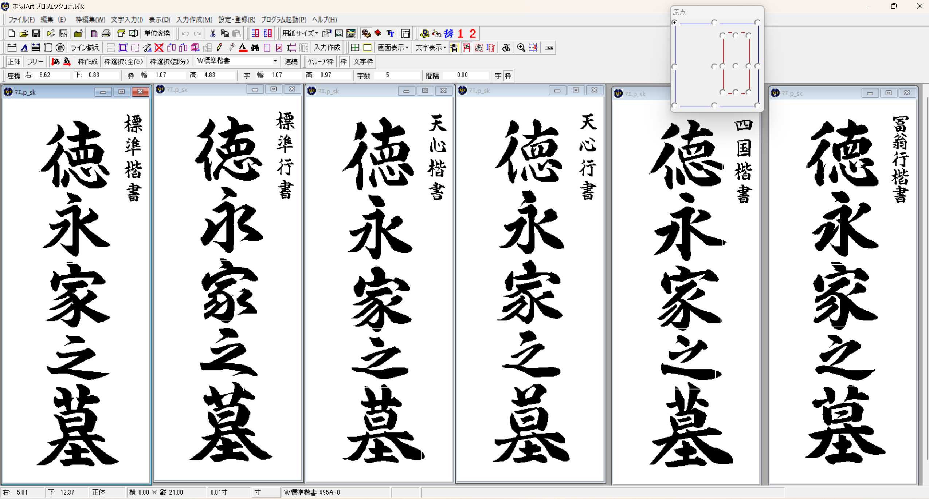Open the 設定・登録(R) menu
The height and width of the screenshot is (499, 929).
click(x=237, y=20)
